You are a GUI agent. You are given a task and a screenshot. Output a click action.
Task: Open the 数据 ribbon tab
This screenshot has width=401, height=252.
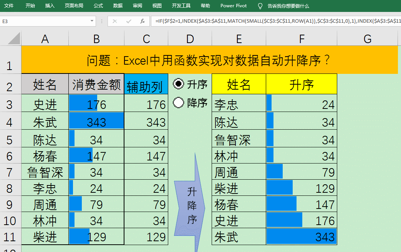click(x=118, y=6)
